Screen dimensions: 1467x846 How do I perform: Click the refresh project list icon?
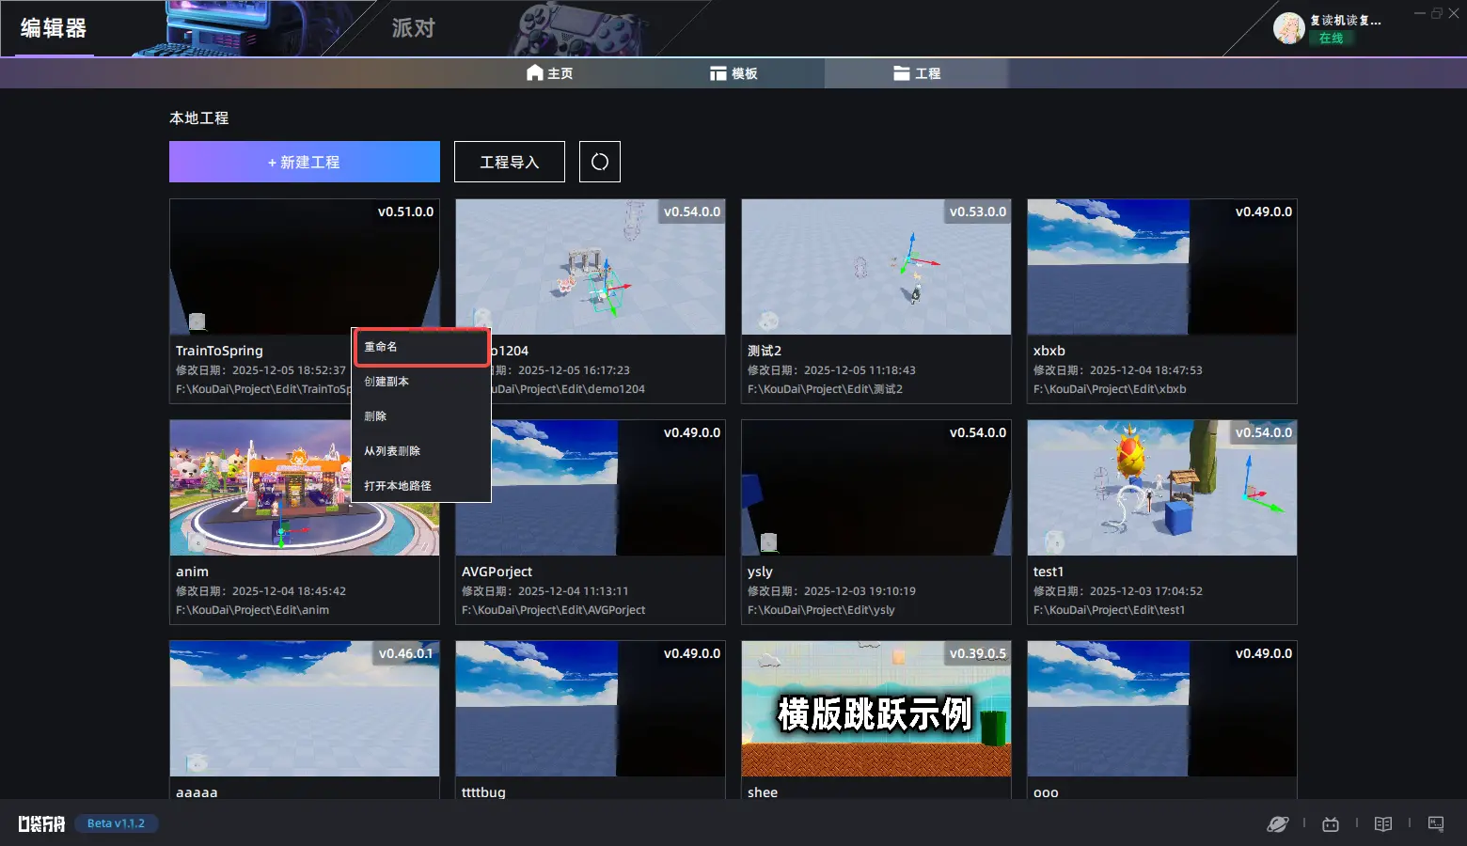pyautogui.click(x=599, y=162)
